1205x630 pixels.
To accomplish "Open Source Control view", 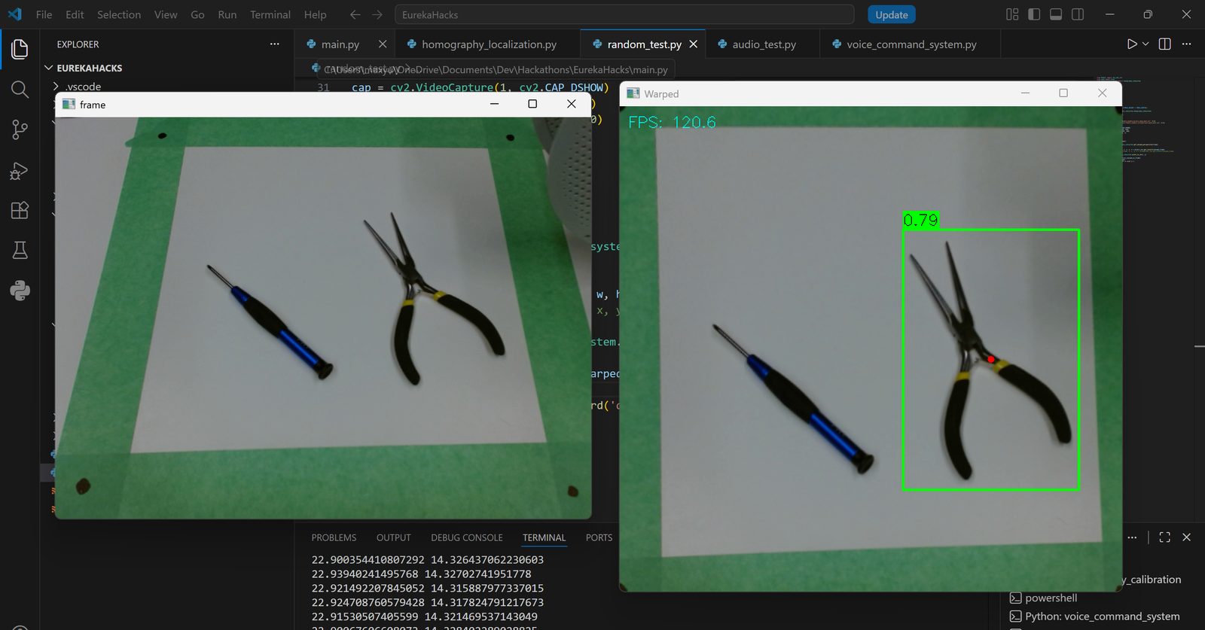I will (20, 129).
